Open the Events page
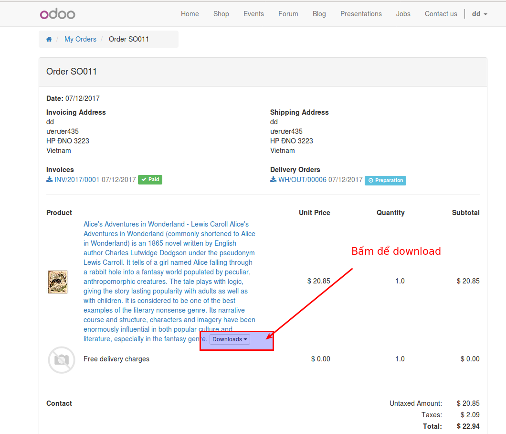The image size is (506, 434). coord(253,14)
